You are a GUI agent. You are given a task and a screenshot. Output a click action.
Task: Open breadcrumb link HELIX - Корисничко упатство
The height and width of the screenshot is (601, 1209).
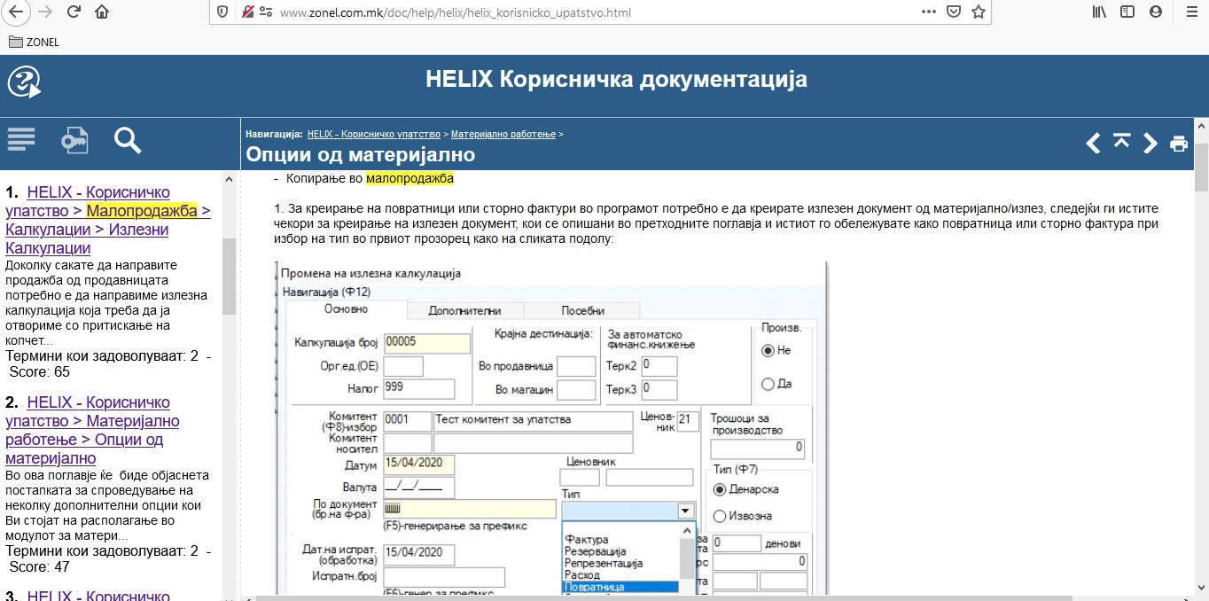point(373,134)
